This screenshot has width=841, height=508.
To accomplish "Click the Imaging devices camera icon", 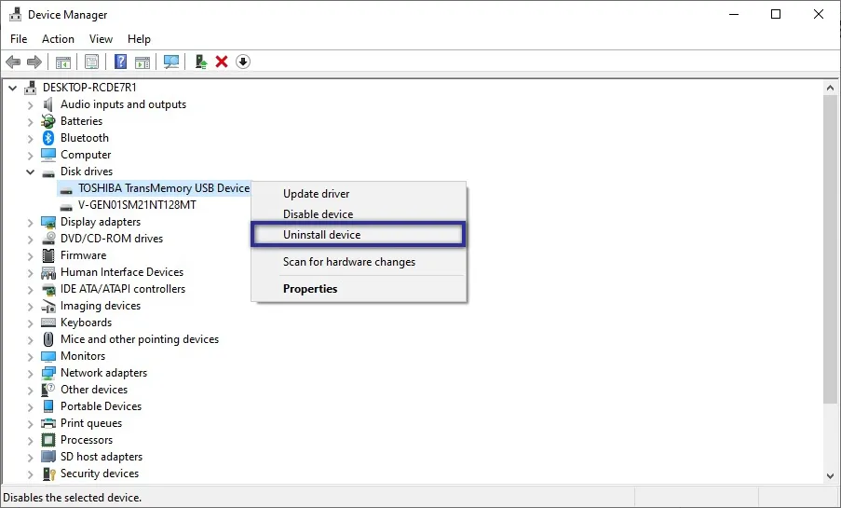I will click(48, 306).
